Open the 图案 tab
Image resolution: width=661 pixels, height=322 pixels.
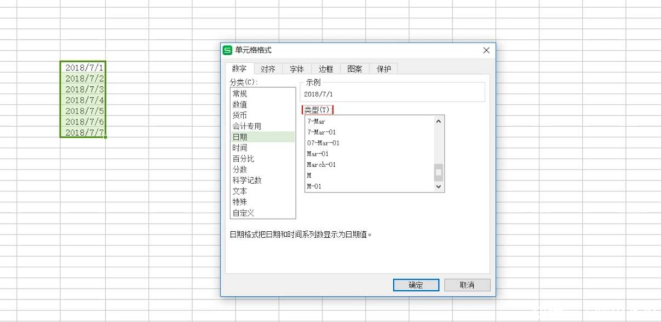(x=354, y=68)
